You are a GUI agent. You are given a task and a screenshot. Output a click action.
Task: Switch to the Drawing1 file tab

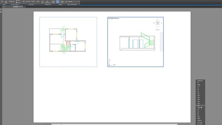[18, 7]
